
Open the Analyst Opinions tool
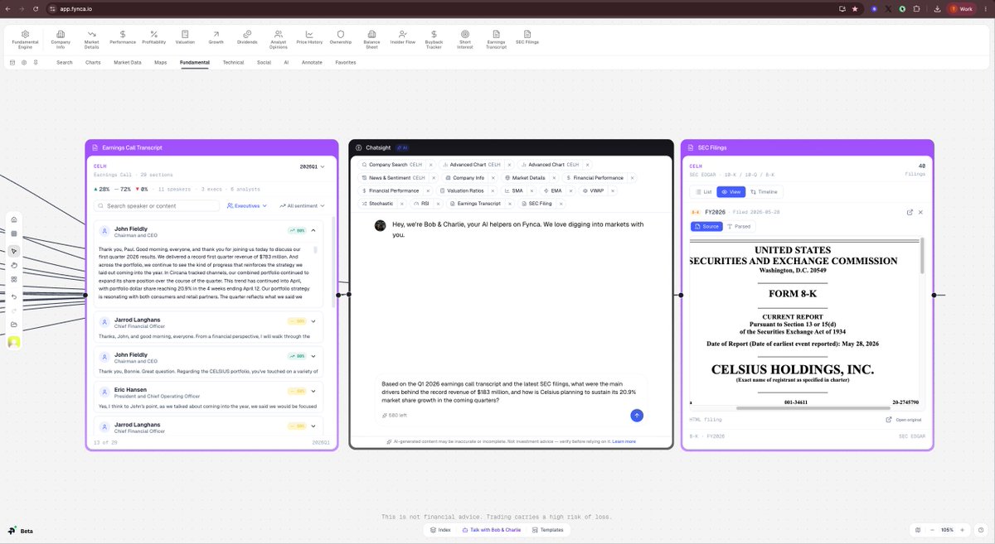(279, 39)
